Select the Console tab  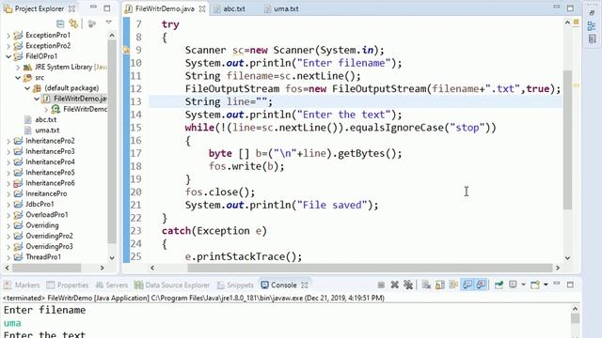click(x=283, y=285)
